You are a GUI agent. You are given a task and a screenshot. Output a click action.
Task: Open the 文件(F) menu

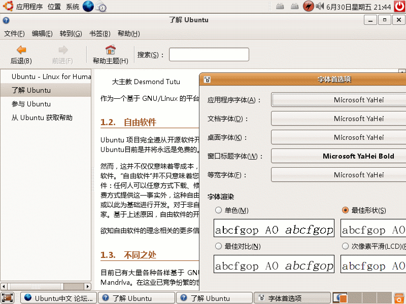click(x=15, y=33)
